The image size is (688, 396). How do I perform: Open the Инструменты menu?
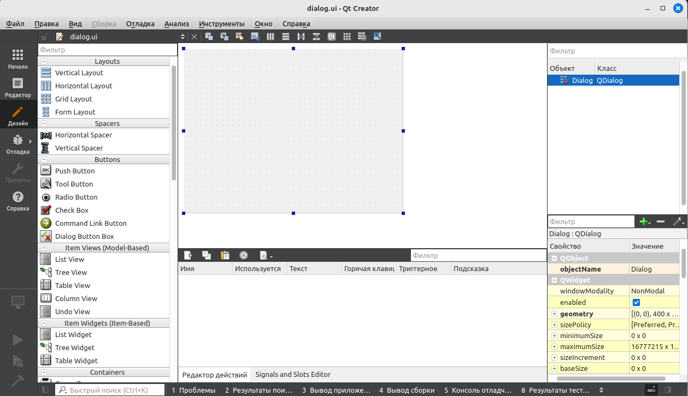tap(221, 23)
